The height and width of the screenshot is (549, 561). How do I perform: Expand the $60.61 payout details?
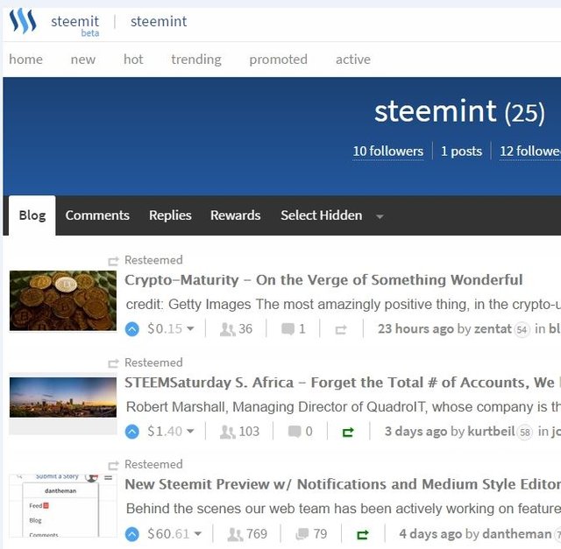(x=197, y=535)
